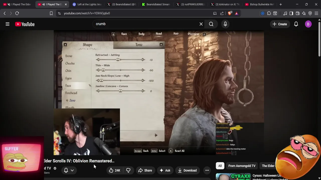Select the From Asmongold TV chip
The height and width of the screenshot is (180, 321).
coord(242,166)
